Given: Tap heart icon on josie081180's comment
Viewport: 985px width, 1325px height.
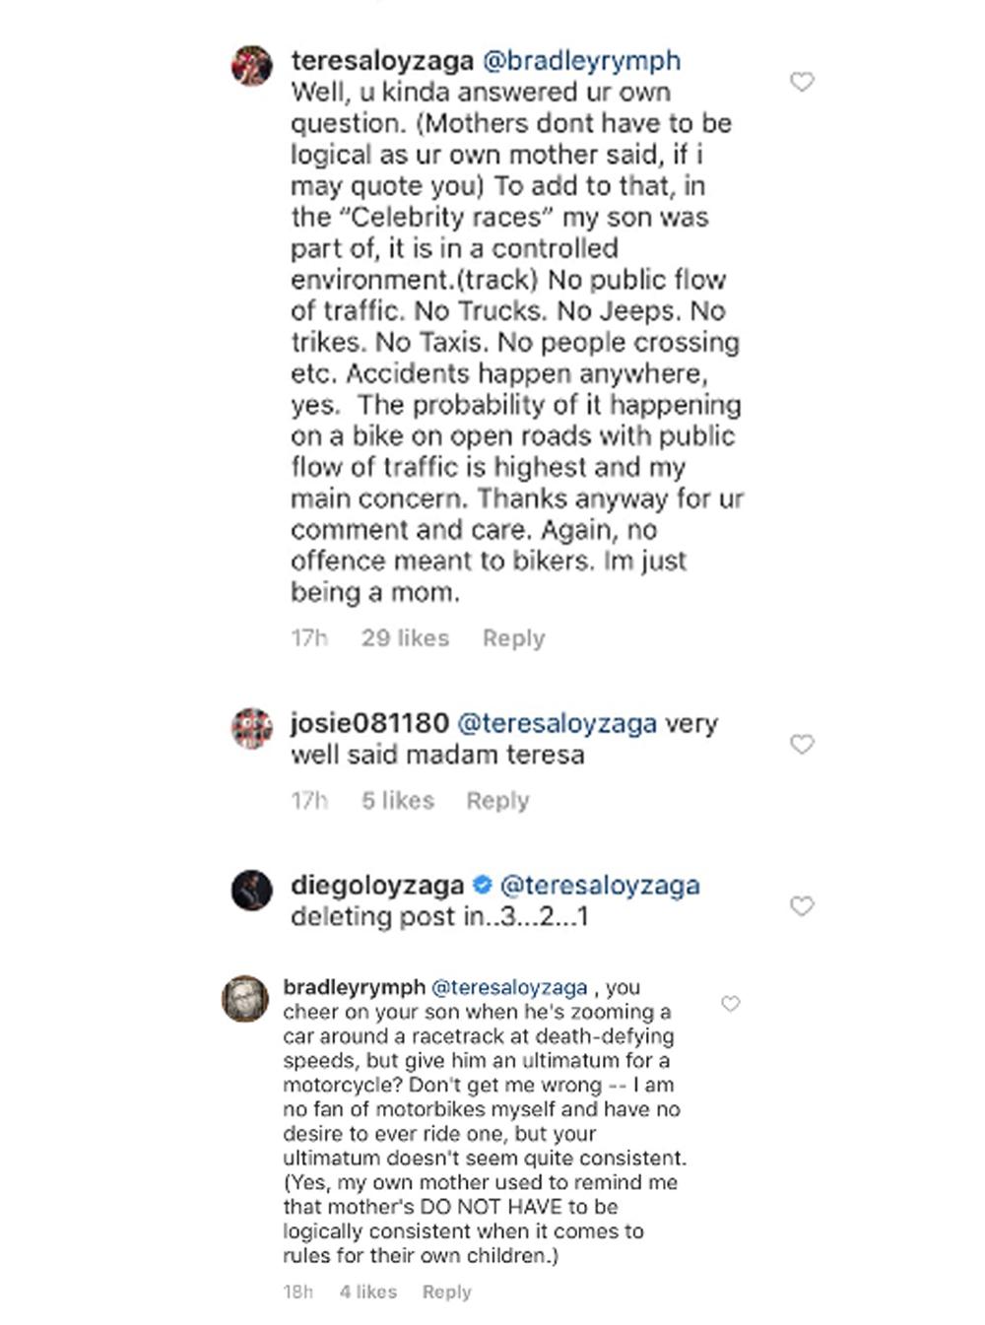Looking at the screenshot, I should (803, 744).
